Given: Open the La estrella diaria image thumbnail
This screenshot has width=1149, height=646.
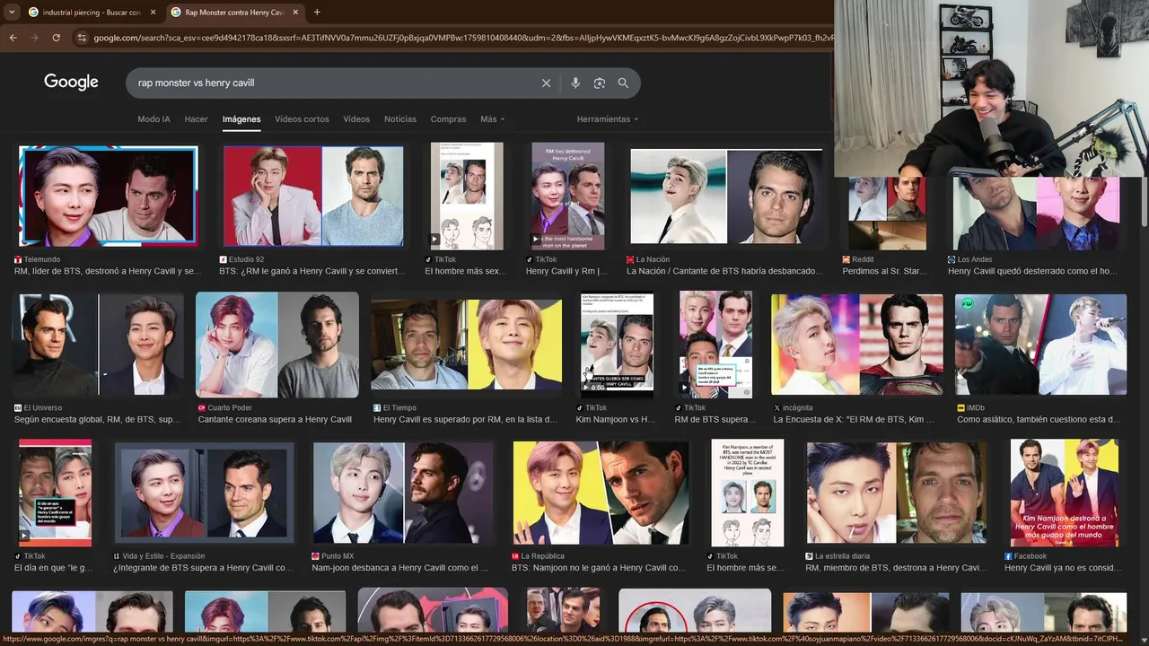Looking at the screenshot, I should (x=896, y=493).
